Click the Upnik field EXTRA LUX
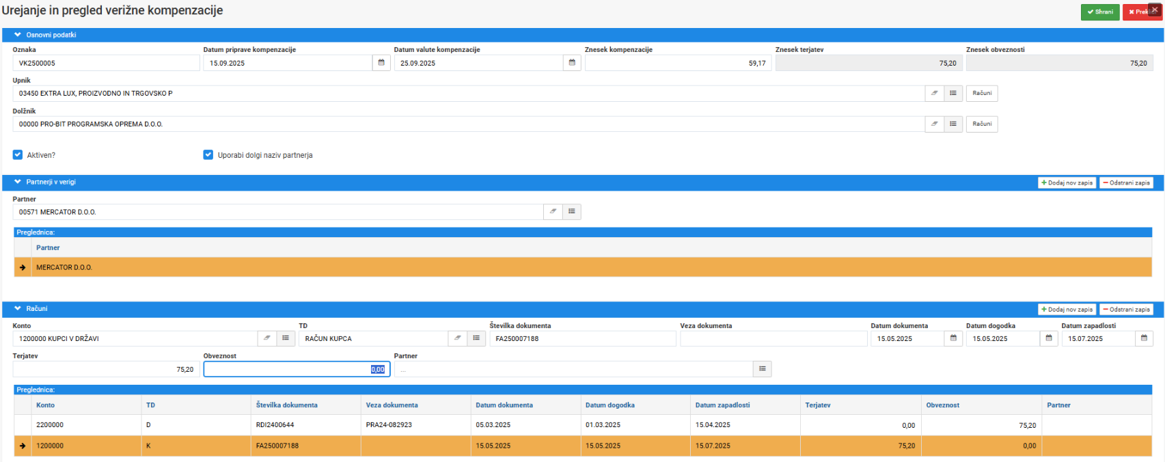This screenshot has width=1165, height=462. [469, 93]
